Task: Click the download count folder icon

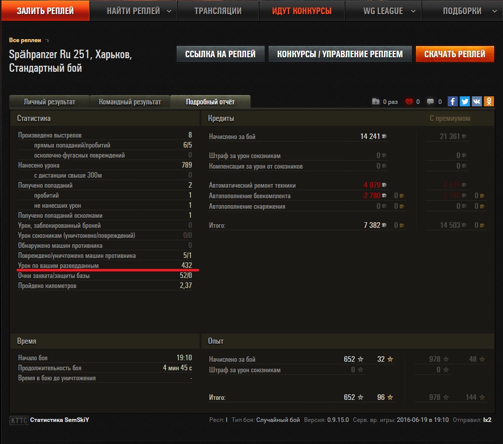Action: pyautogui.click(x=376, y=101)
